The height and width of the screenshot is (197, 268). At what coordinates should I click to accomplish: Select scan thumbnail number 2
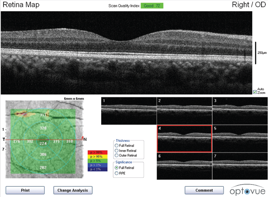tap(184, 110)
